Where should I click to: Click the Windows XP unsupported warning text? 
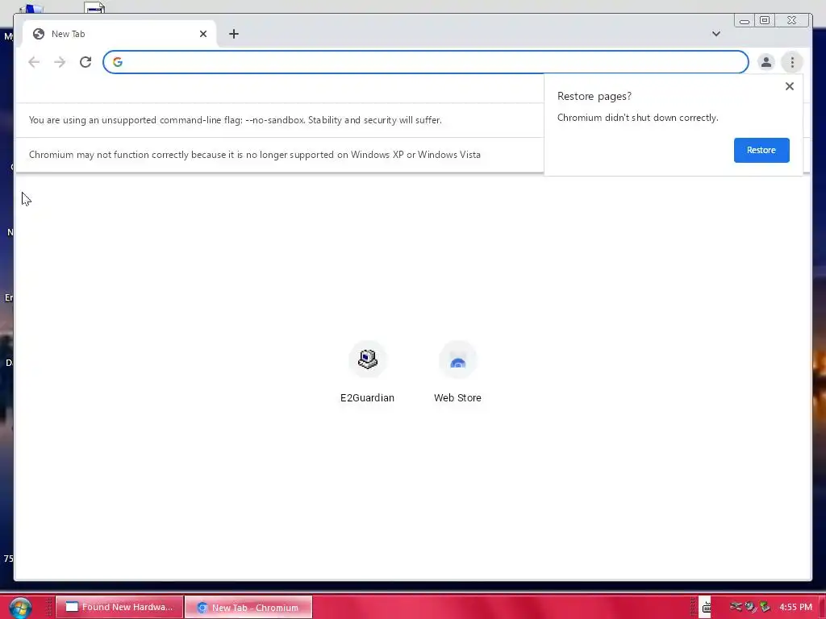(x=254, y=155)
